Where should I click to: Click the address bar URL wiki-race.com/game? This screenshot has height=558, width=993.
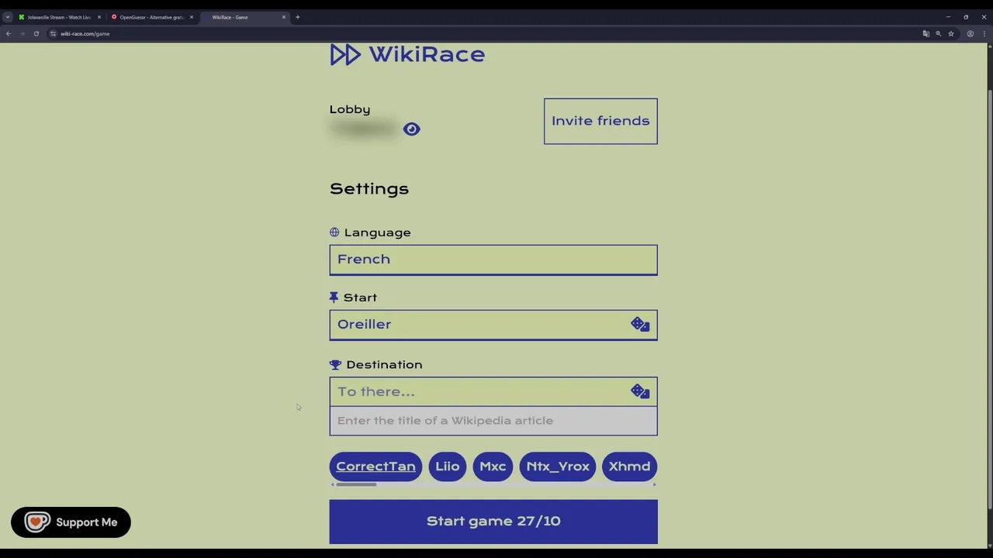tap(85, 34)
